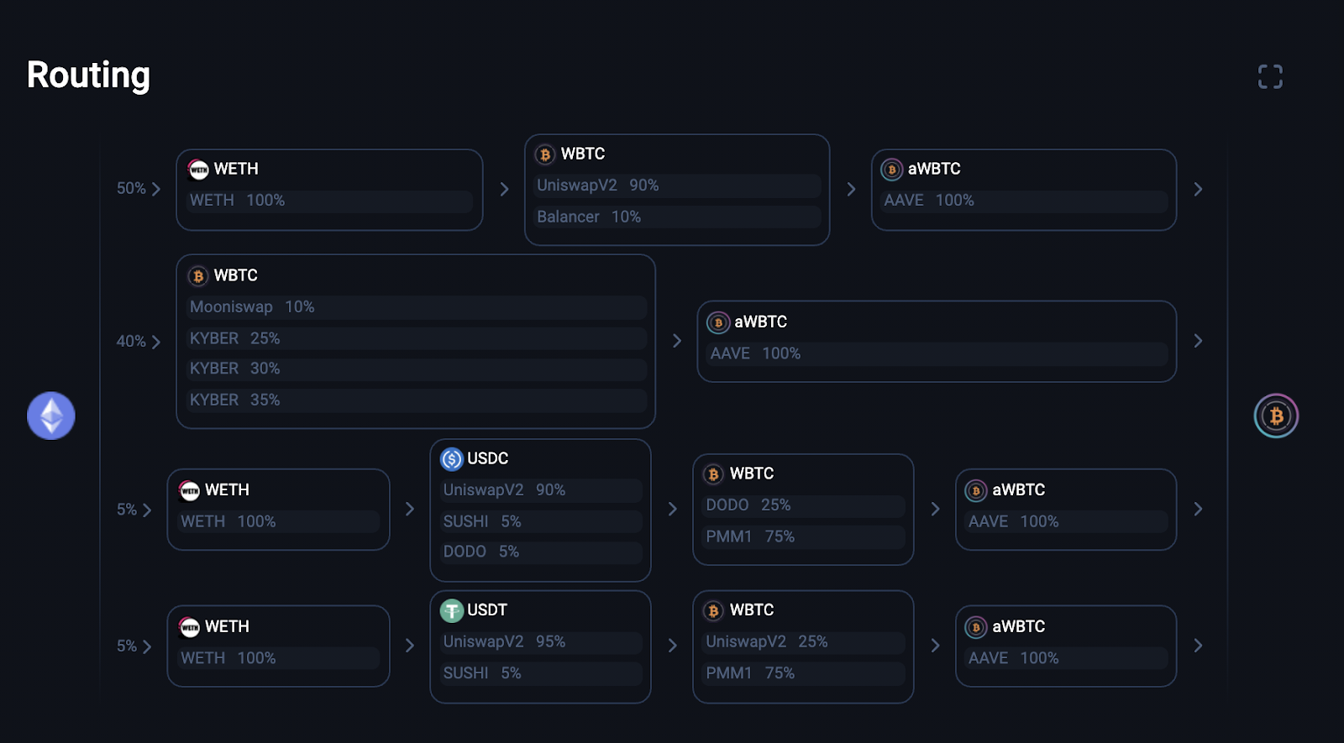
Task: Select the KYBER 35% entry
Action: pos(416,400)
